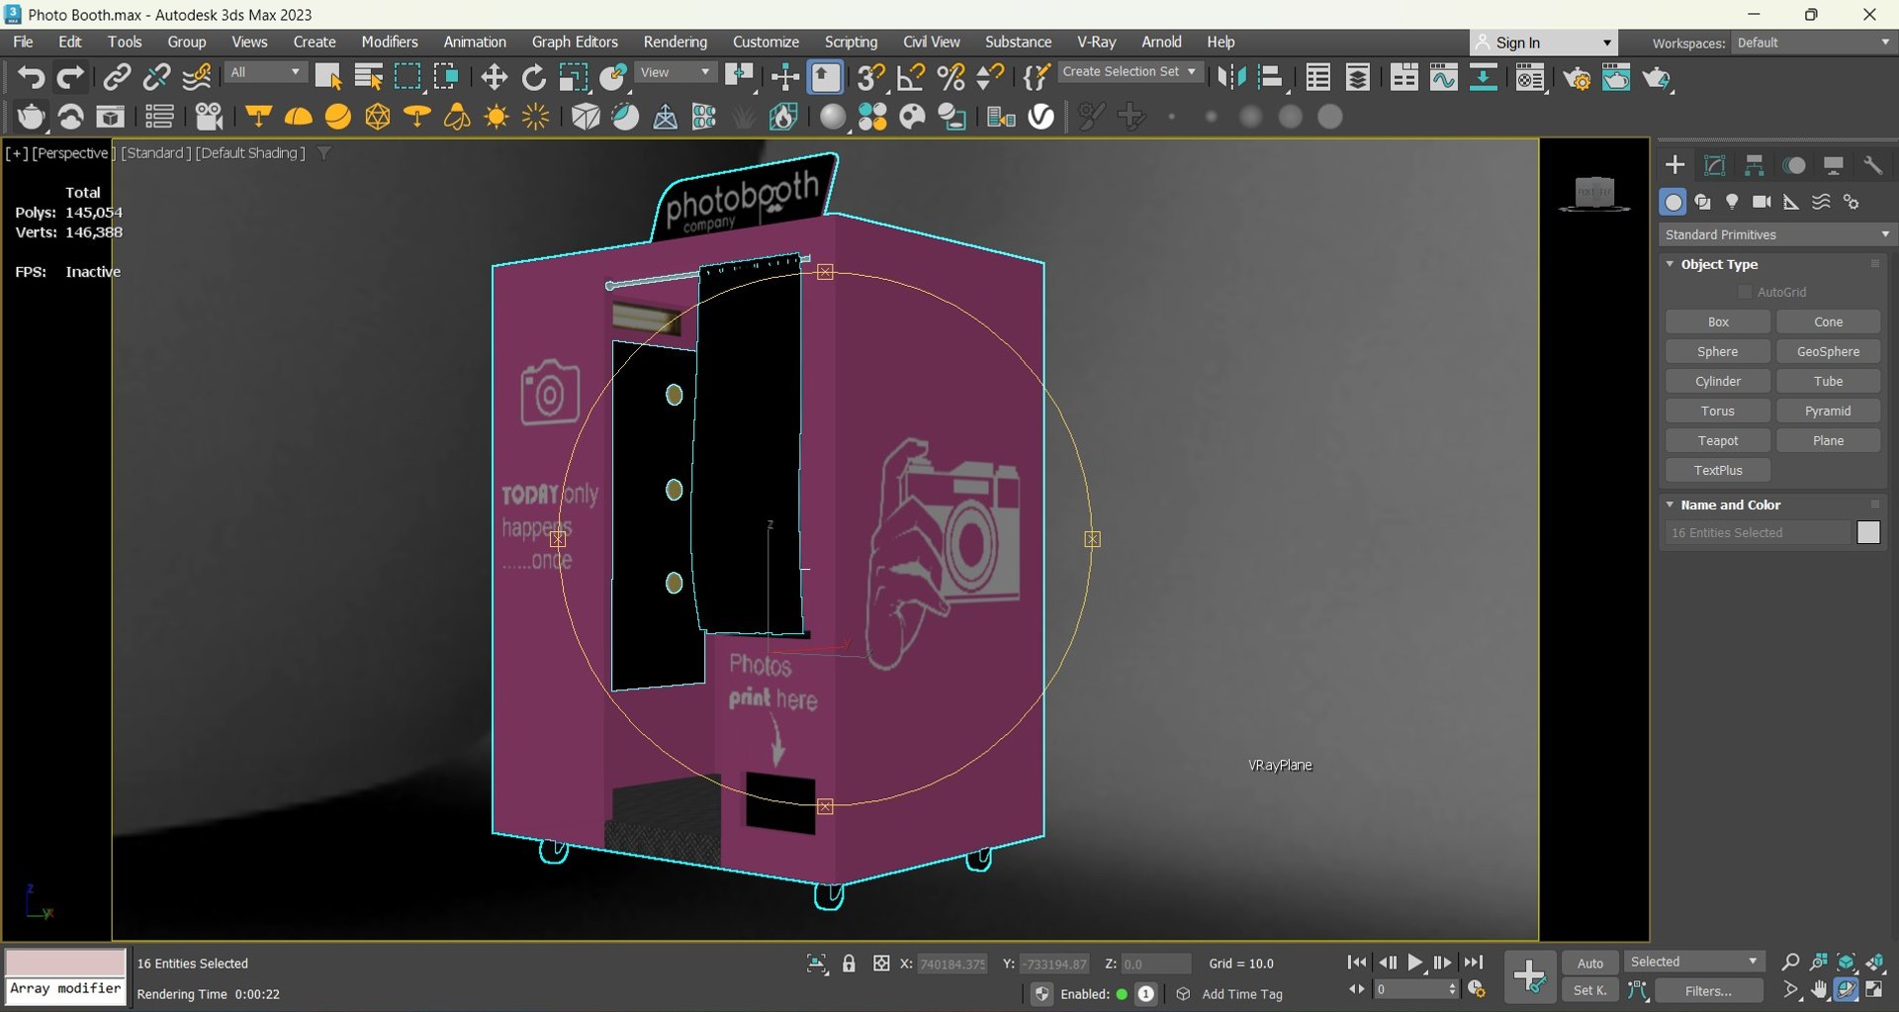Open the Scripting menu
This screenshot has height=1012, width=1899.
coord(851,42)
